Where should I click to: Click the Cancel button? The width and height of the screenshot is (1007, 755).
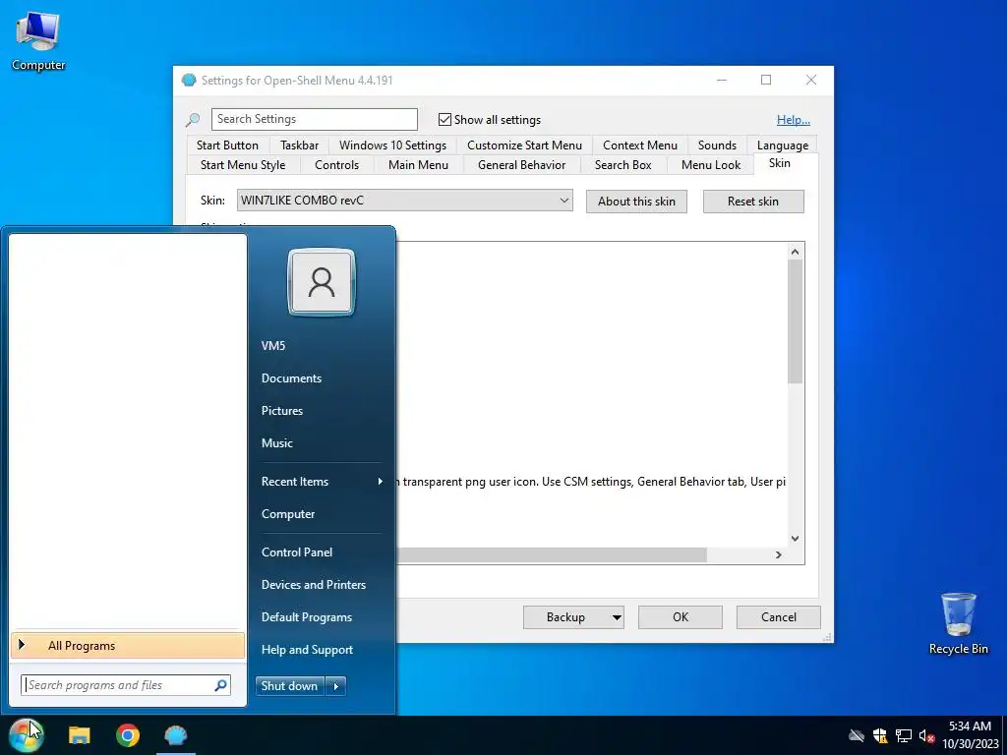[x=779, y=617]
